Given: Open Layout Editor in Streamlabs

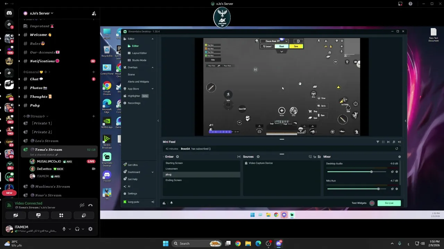Looking at the screenshot, I should click(x=139, y=53).
